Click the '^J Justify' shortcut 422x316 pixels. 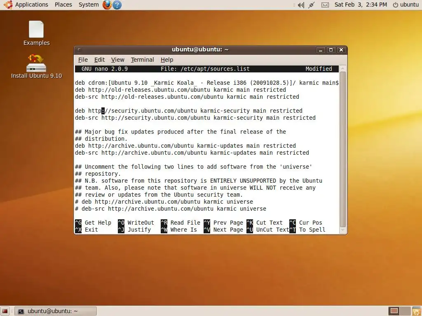pos(134,230)
